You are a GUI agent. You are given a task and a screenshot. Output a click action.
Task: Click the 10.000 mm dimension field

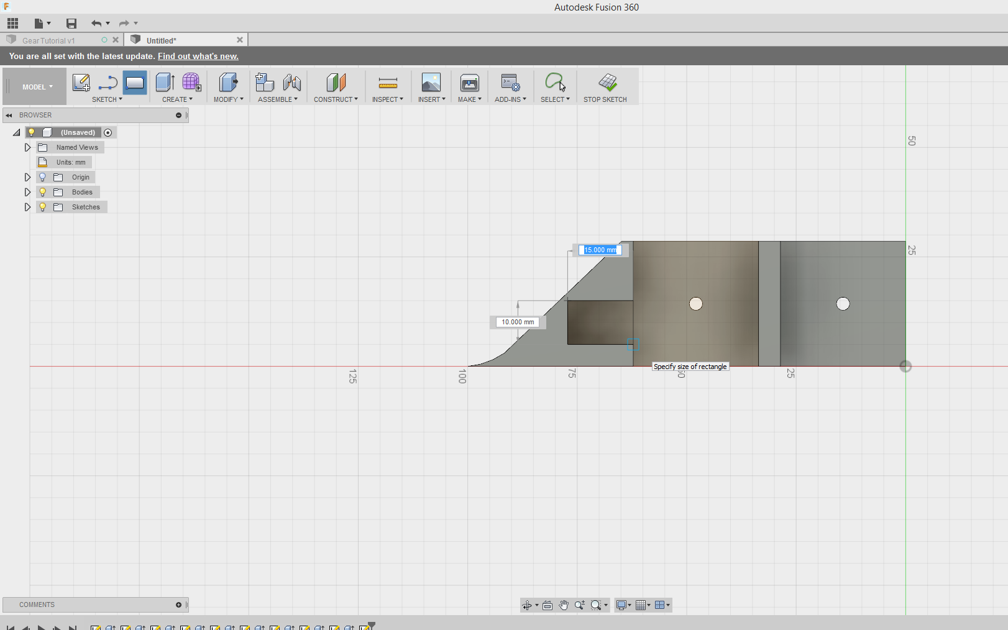pos(518,322)
